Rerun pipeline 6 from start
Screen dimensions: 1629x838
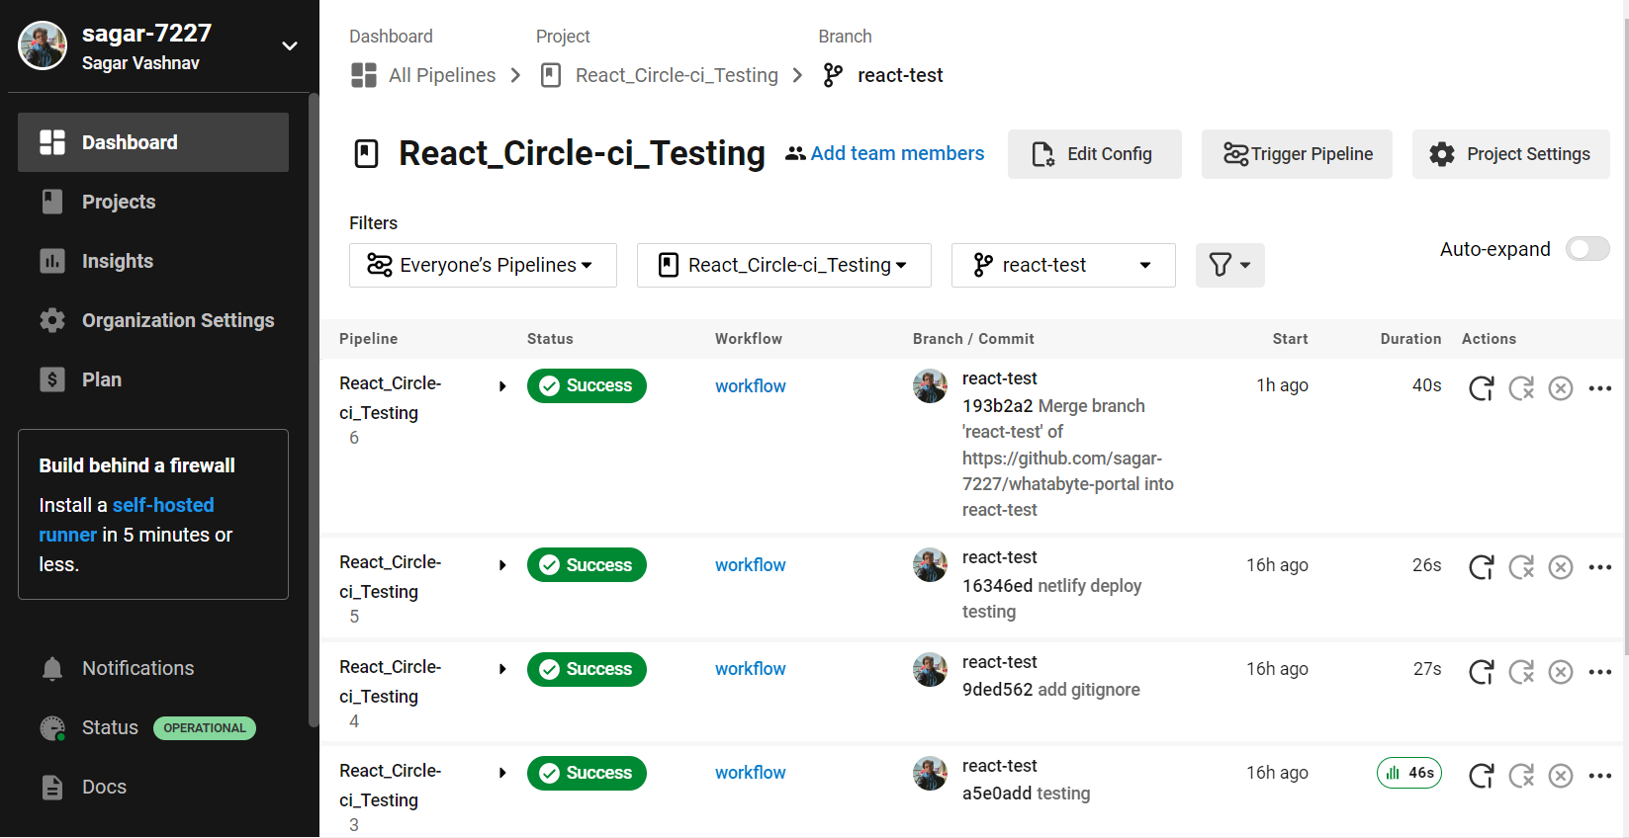tap(1481, 388)
